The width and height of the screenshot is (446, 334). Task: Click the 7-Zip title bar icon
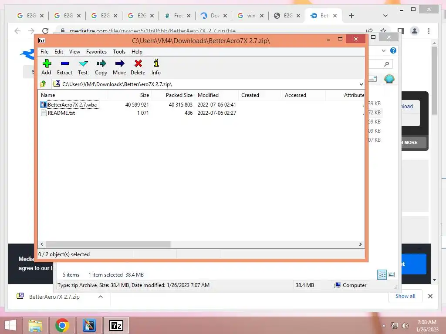coord(42,40)
